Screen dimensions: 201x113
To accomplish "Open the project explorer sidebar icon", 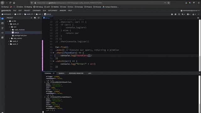I will tap(3, 19).
